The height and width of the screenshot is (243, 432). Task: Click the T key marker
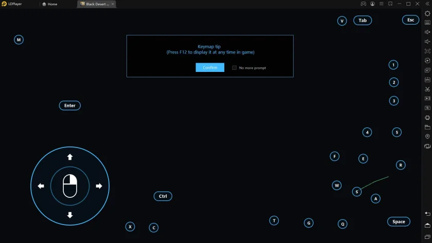pyautogui.click(x=274, y=221)
